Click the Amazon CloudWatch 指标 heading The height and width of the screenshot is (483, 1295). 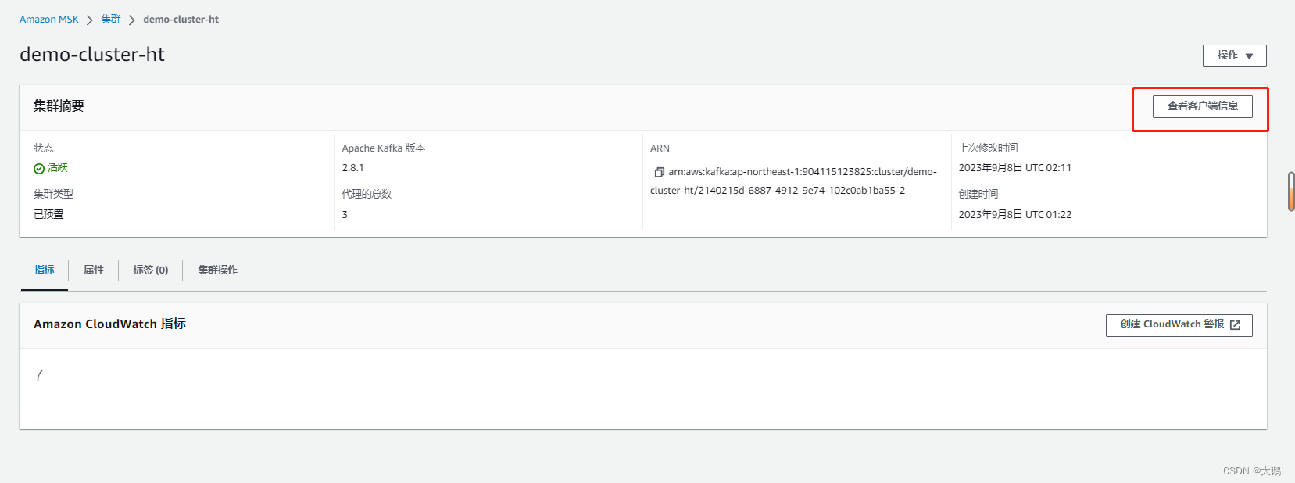[x=109, y=324]
